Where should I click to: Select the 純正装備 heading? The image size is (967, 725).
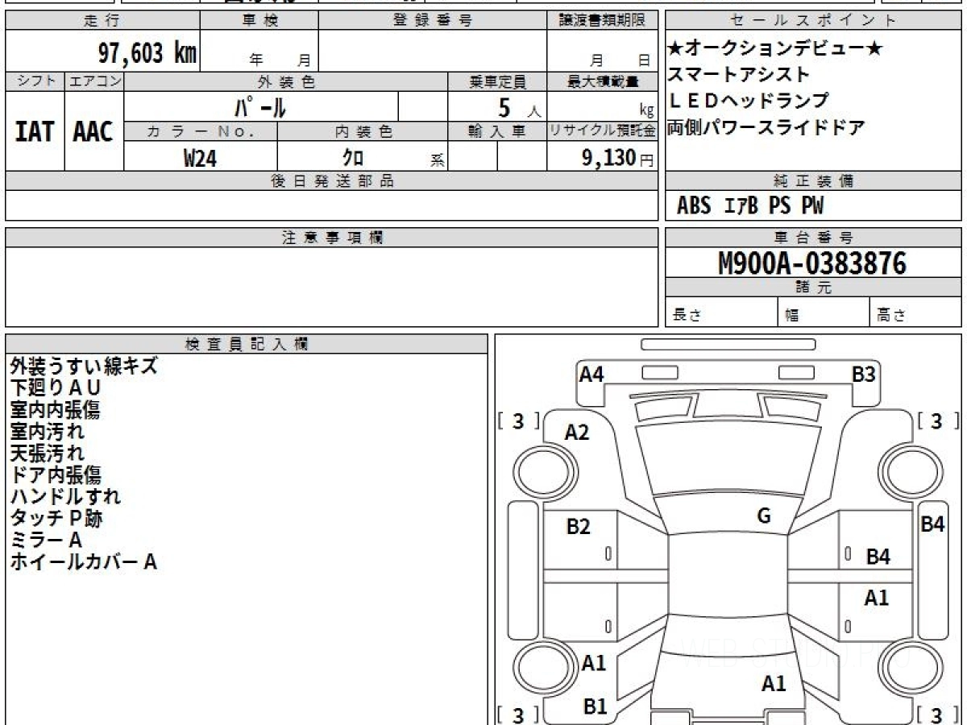813,181
